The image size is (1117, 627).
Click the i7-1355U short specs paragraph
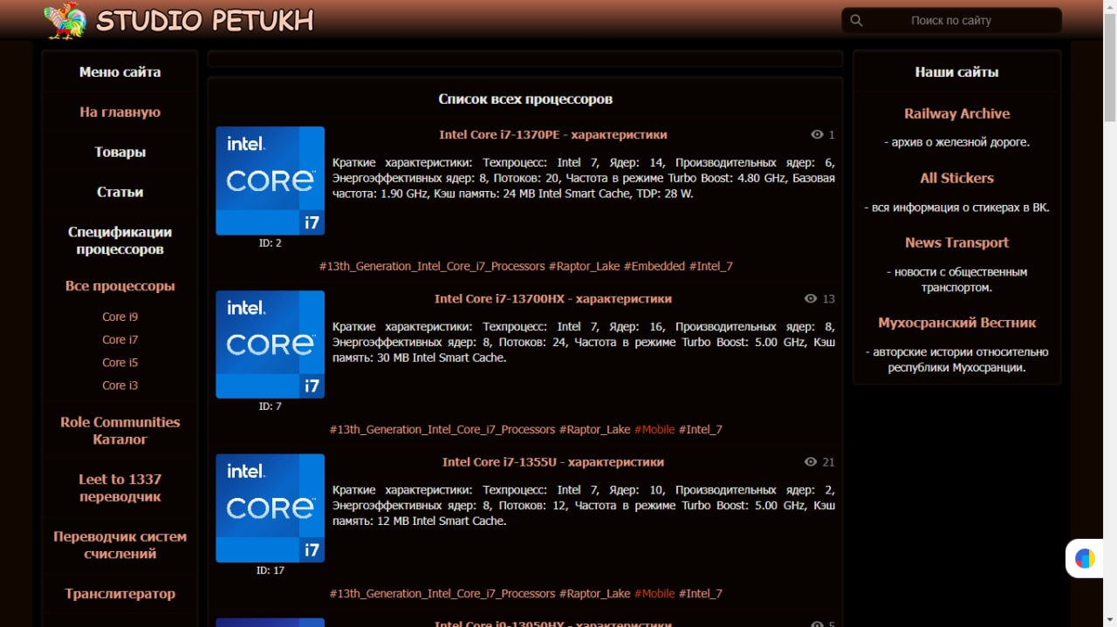(584, 506)
